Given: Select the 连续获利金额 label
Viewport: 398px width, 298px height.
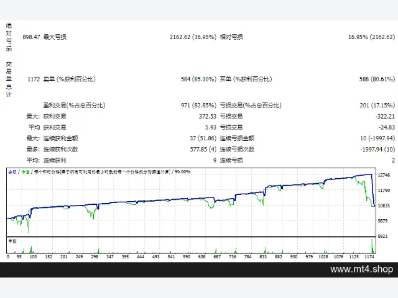Looking at the screenshot, I should 60,138.
